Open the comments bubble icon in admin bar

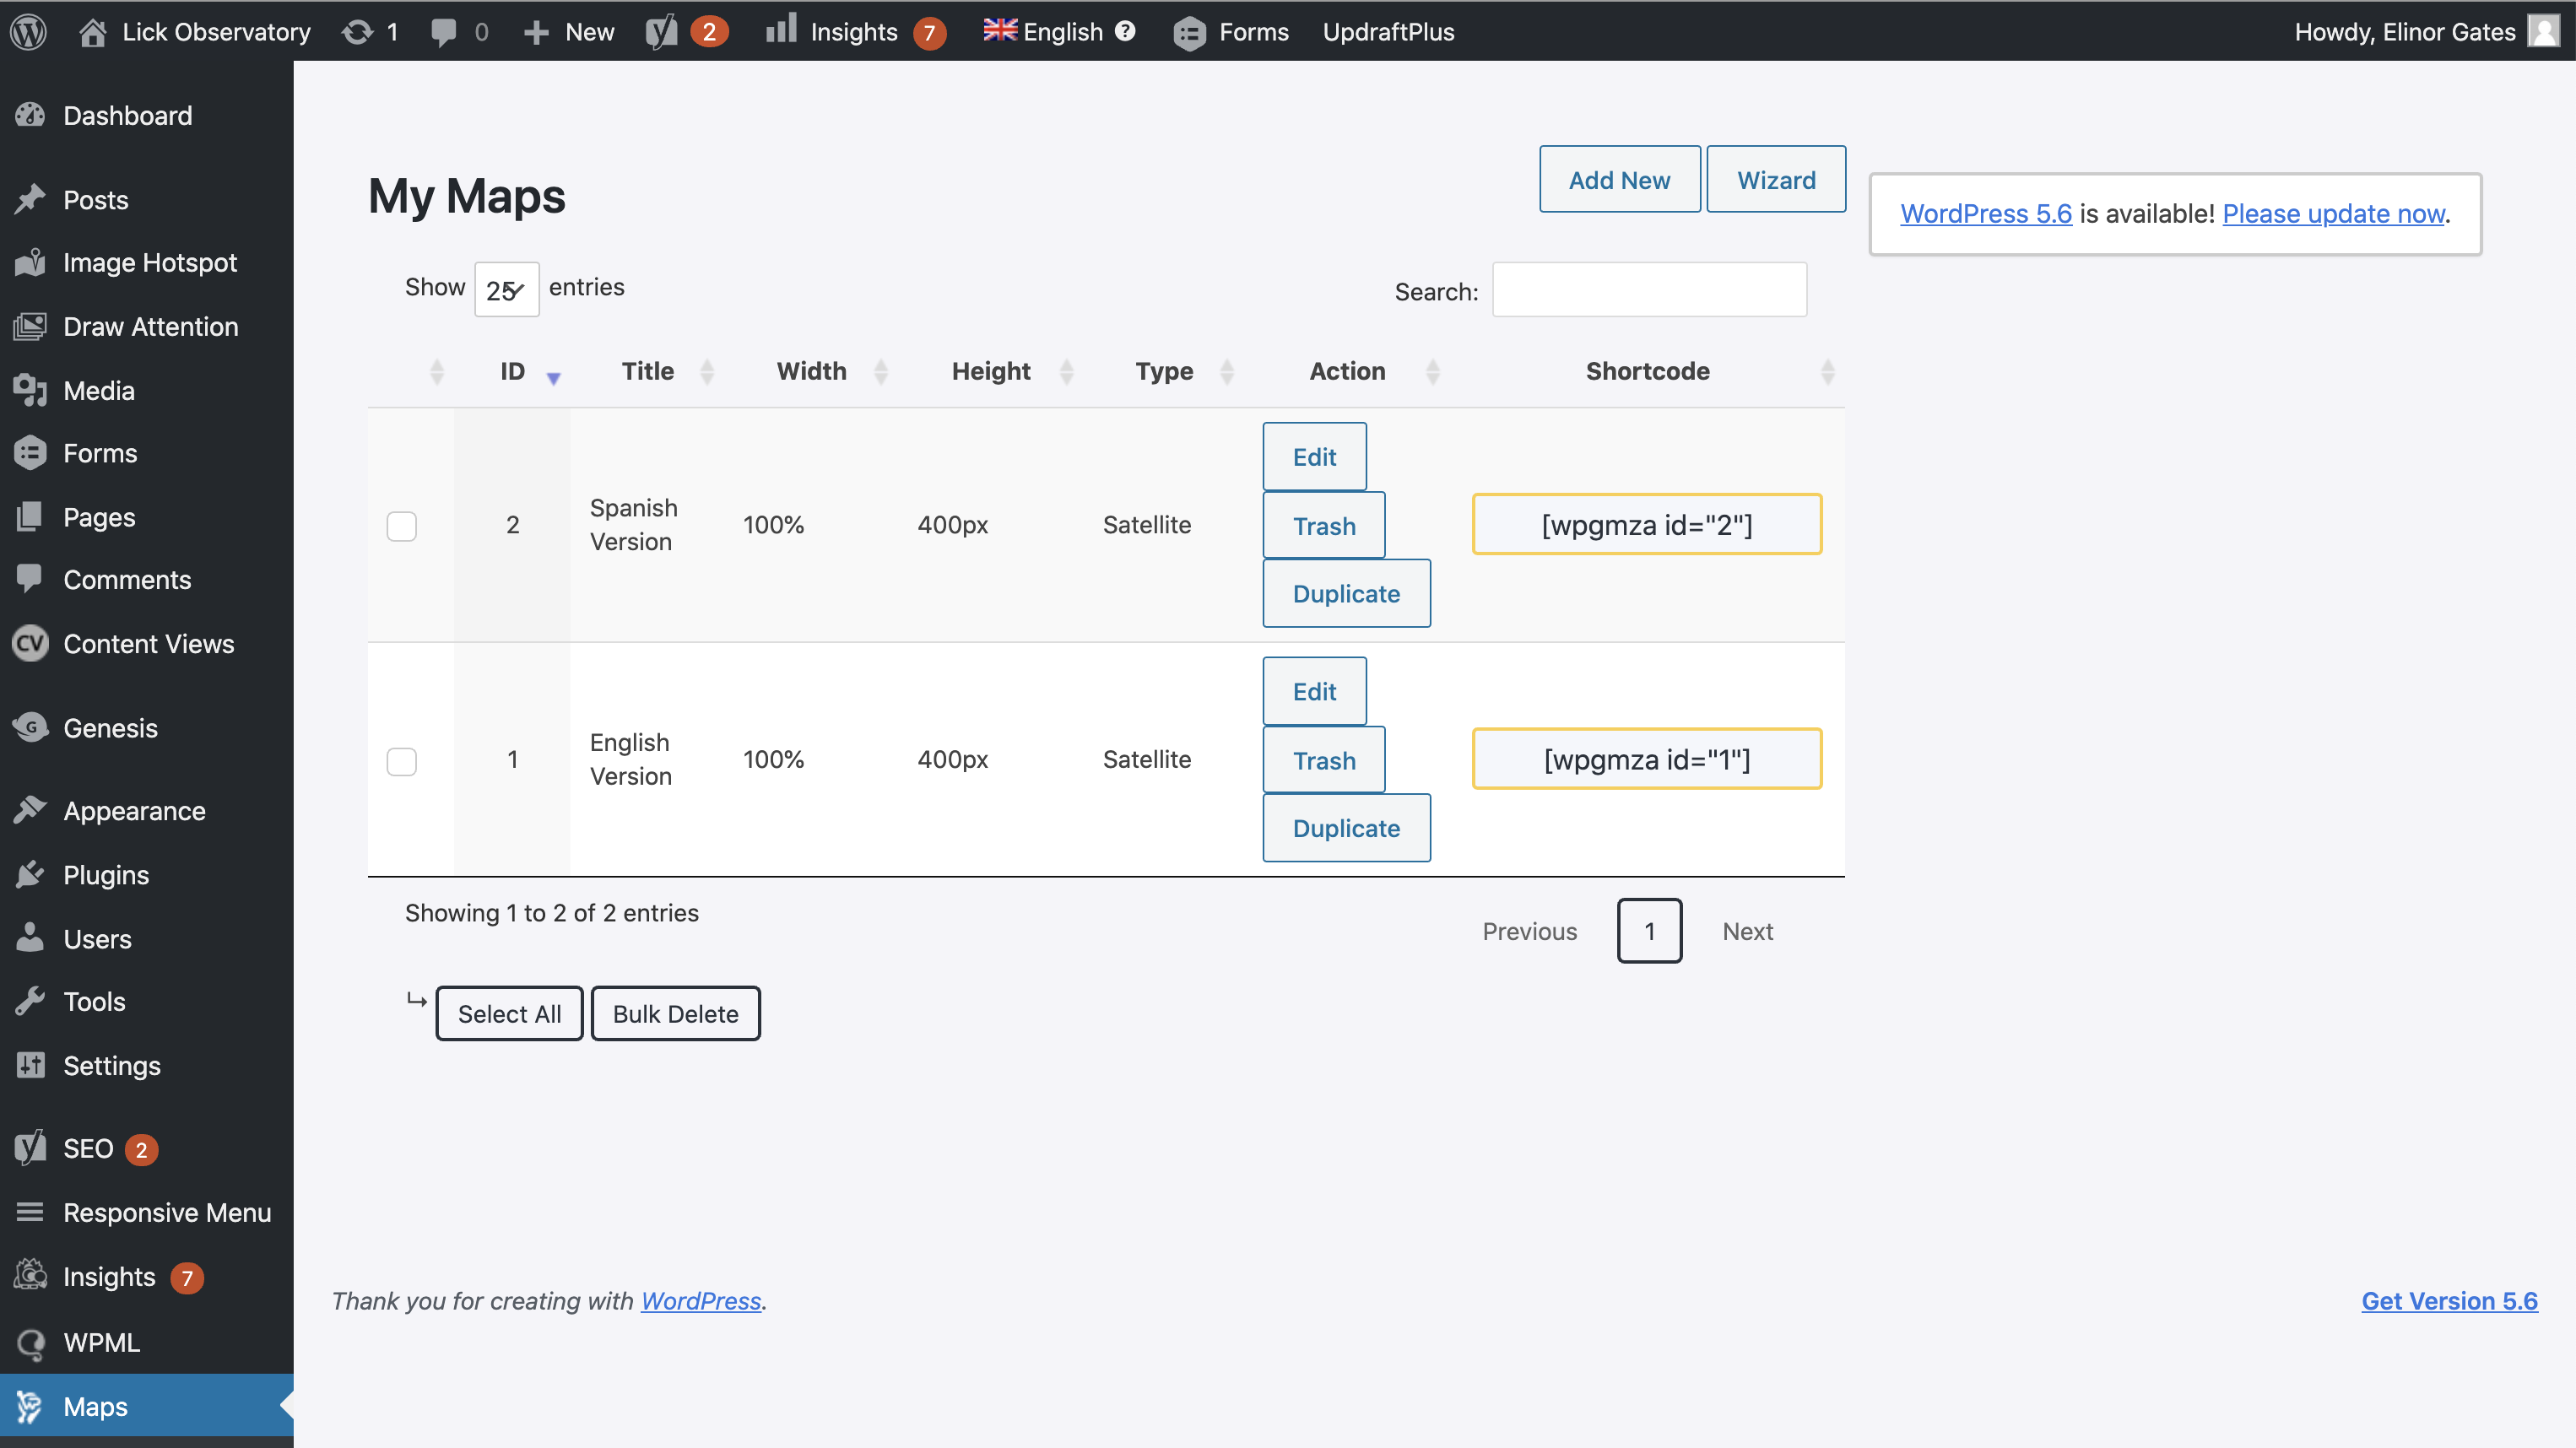pos(443,32)
